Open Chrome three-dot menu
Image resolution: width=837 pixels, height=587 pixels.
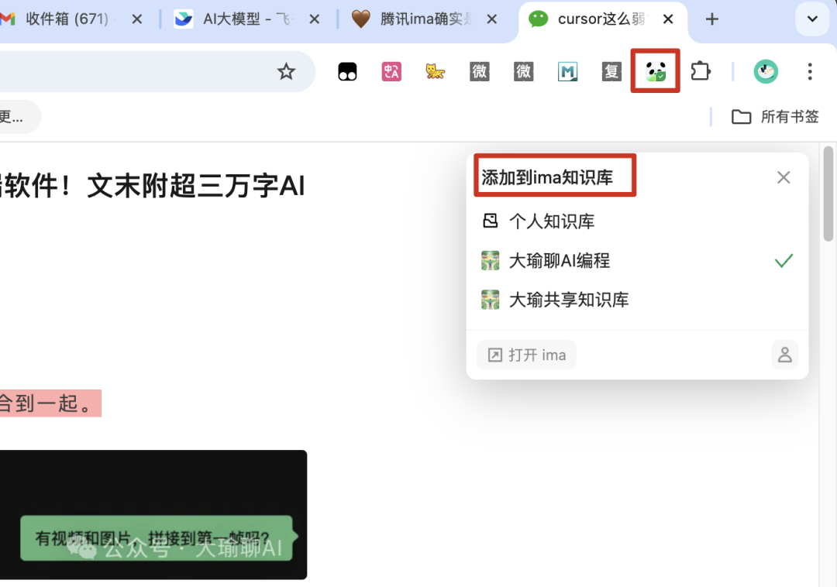tap(810, 71)
